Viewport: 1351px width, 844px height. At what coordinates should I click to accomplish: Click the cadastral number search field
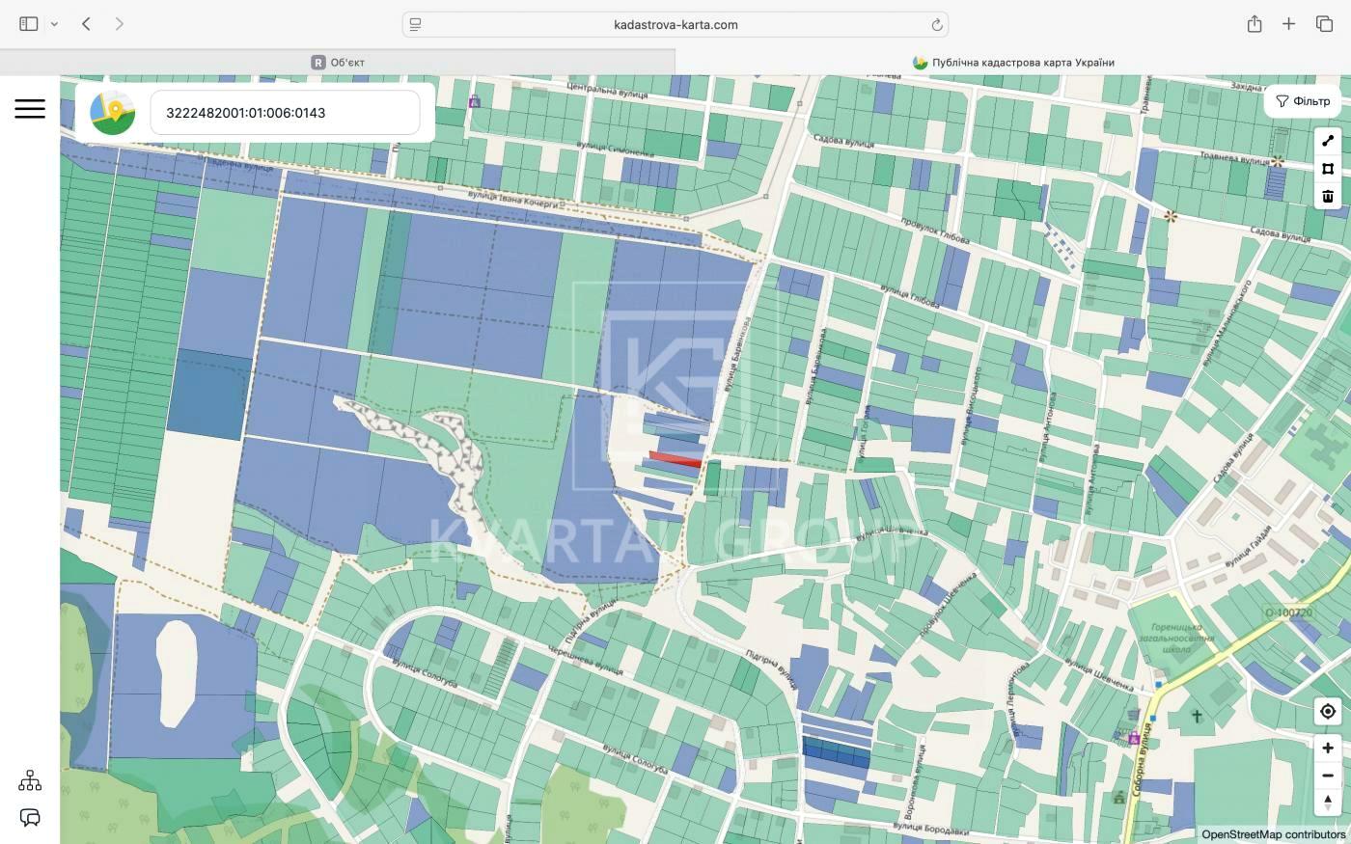tap(285, 113)
